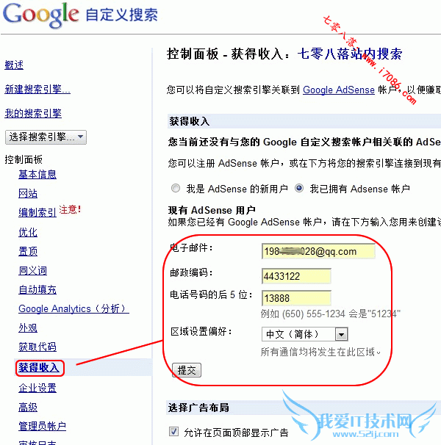The image size is (441, 445).
Task: Open the 区域设置偏好 language dropdown
Action: (x=304, y=334)
